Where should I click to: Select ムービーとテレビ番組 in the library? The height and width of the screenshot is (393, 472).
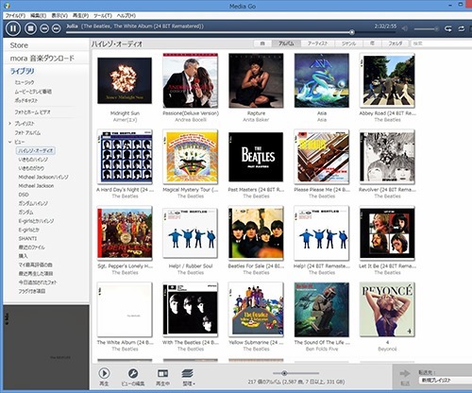point(33,92)
